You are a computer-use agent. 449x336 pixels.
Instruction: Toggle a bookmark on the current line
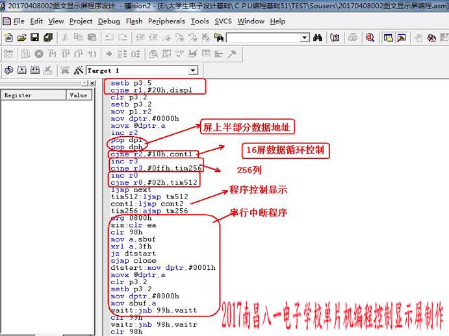click(x=166, y=38)
